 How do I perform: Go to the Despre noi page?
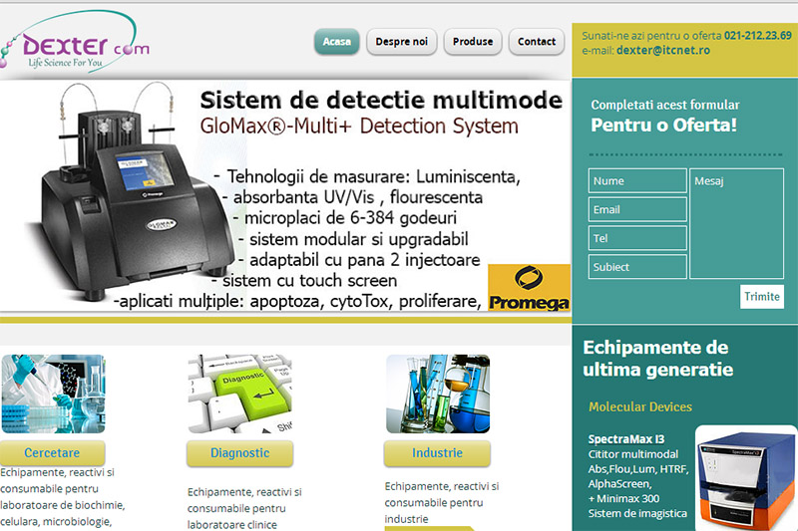click(402, 42)
